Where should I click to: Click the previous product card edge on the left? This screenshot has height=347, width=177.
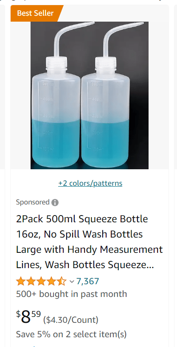click(x=2, y=87)
